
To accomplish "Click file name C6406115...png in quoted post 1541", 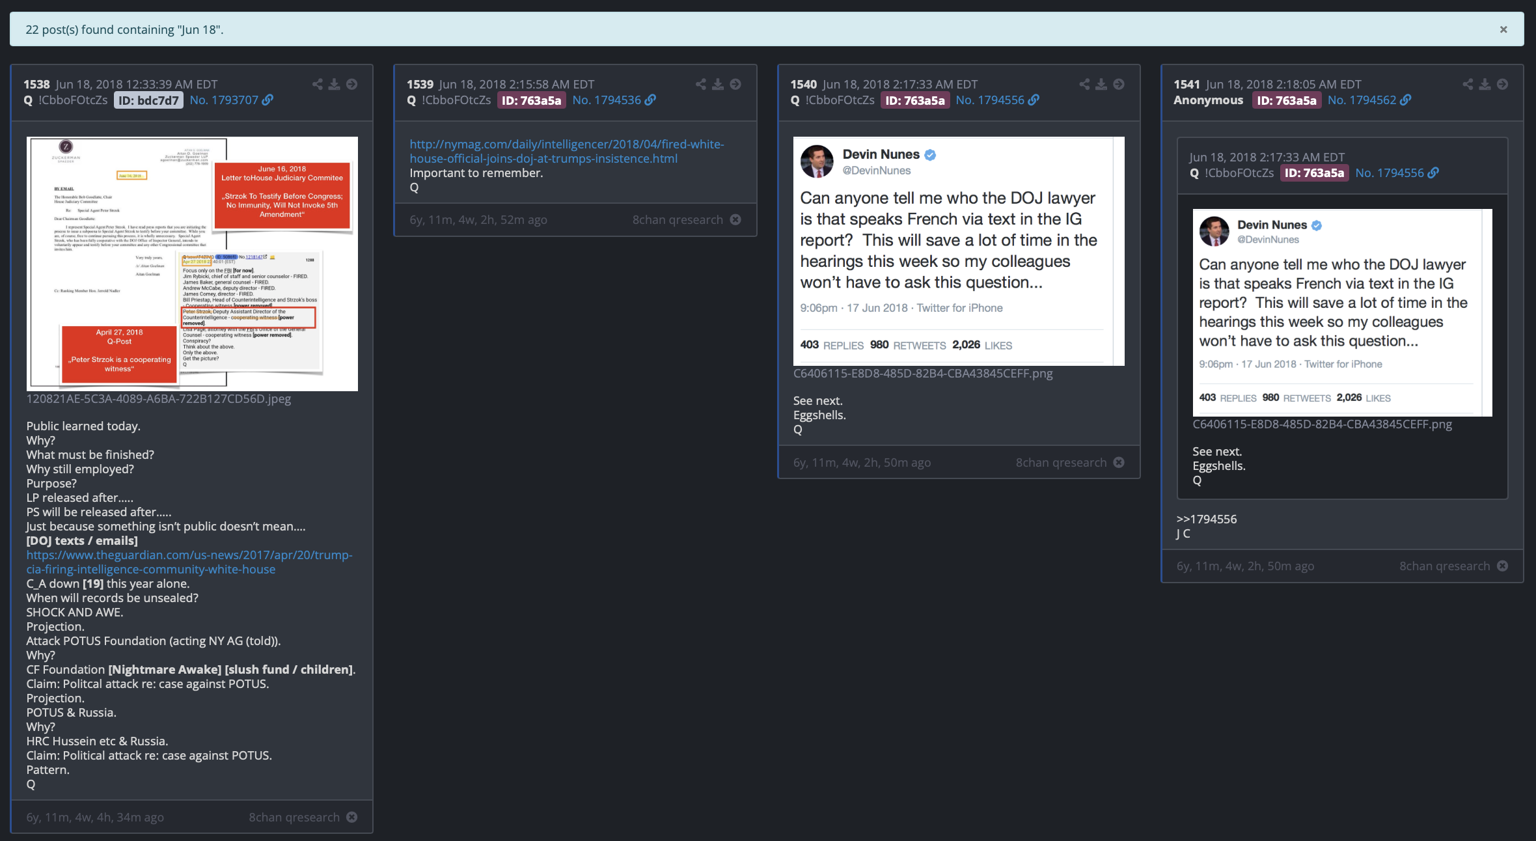I will (x=1322, y=424).
